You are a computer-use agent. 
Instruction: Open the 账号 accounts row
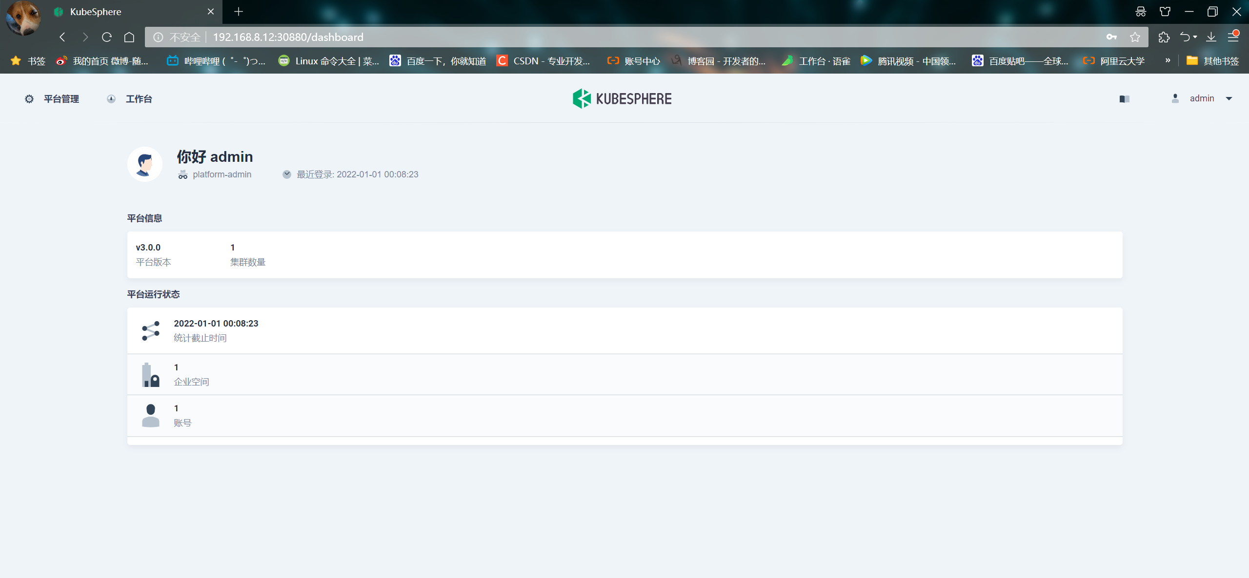pos(624,416)
